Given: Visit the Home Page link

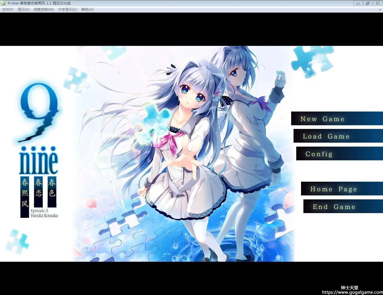Looking at the screenshot, I should pyautogui.click(x=334, y=189).
